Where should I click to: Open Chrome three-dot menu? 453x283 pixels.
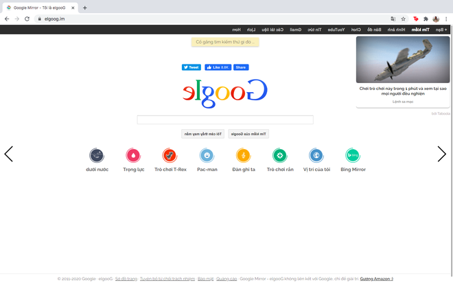[x=446, y=19]
